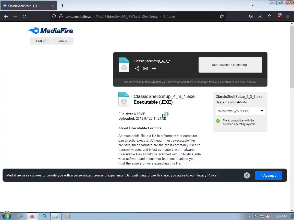Open the Save to Pocket icon
Image resolution: width=294 pixels, height=220 pixels.
click(x=251, y=17)
